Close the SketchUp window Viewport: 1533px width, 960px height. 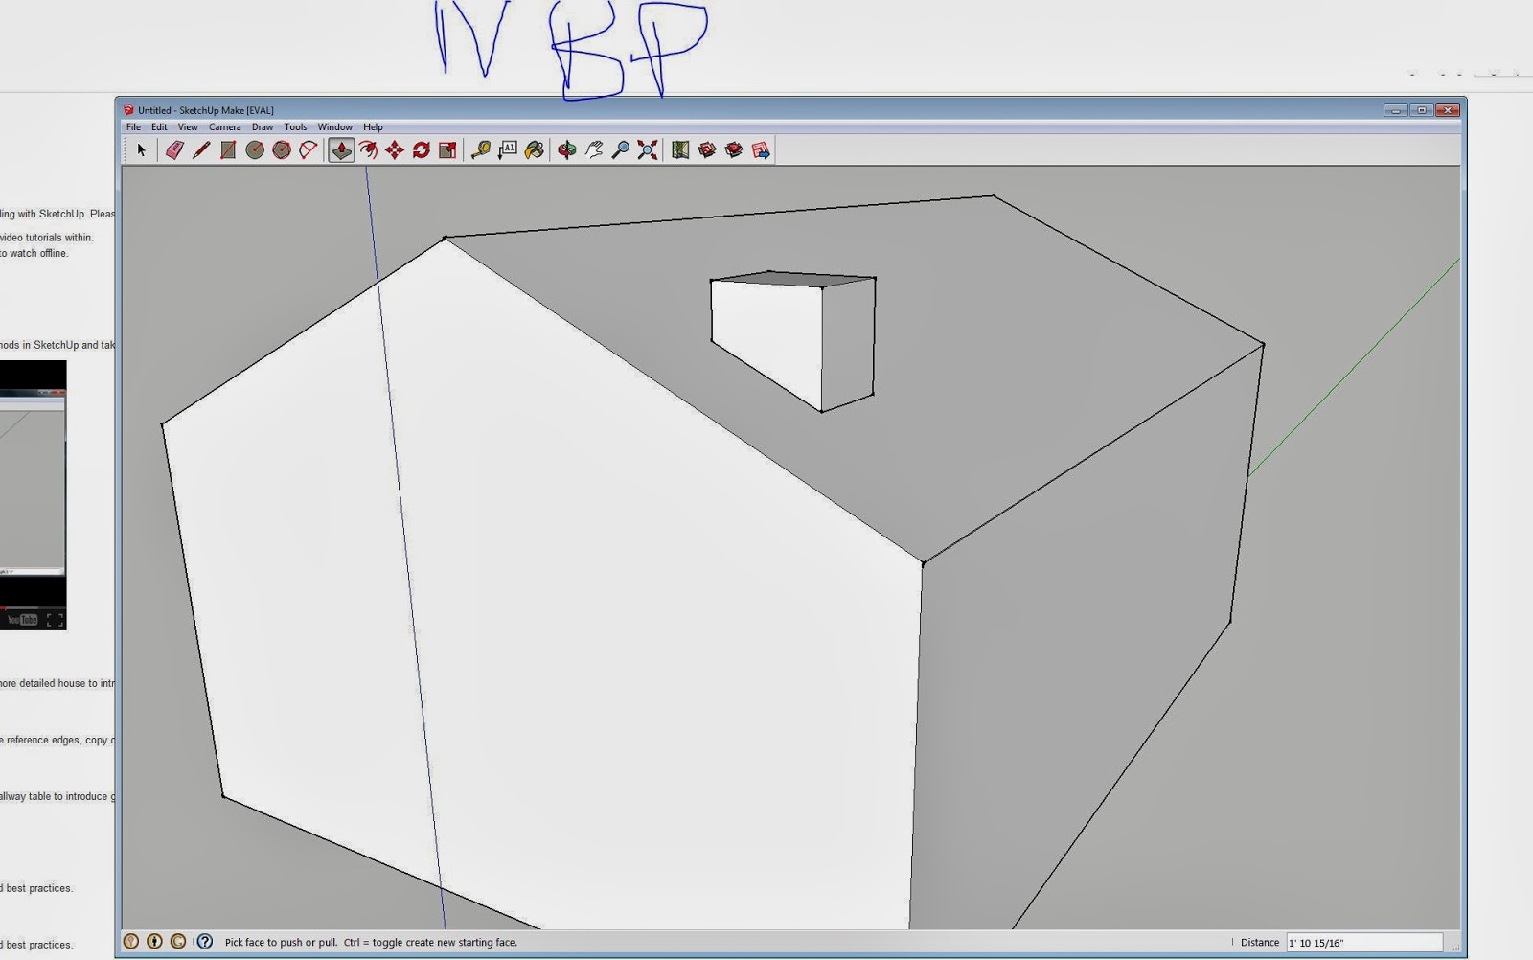click(1448, 110)
